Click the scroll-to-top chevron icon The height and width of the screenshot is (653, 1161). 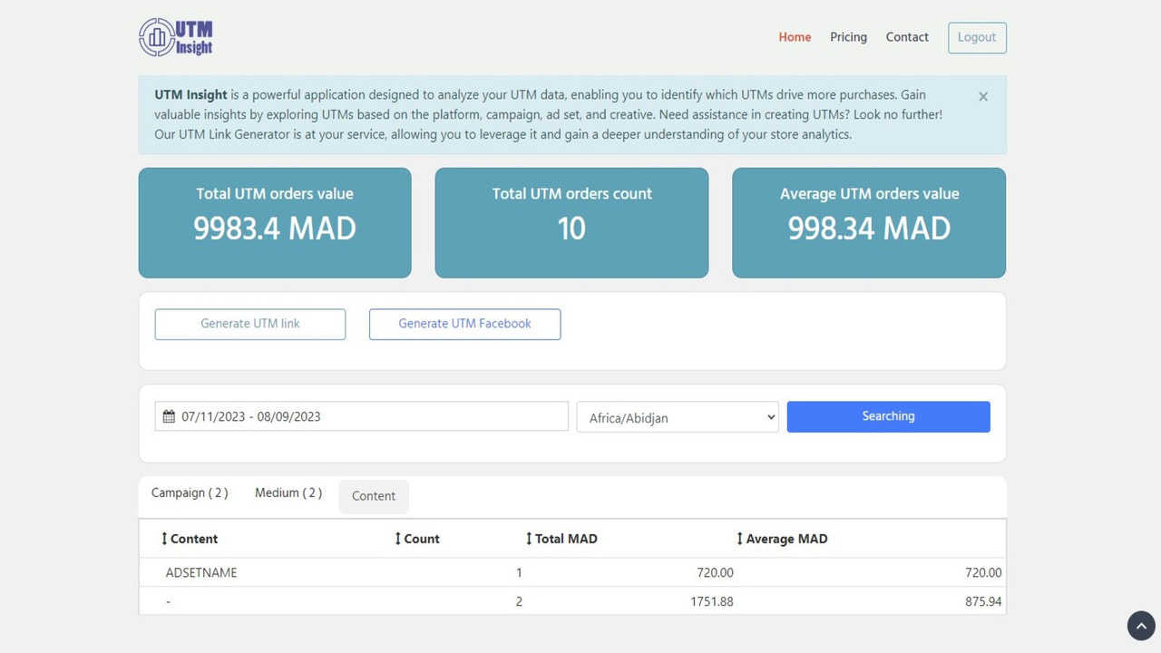point(1140,625)
